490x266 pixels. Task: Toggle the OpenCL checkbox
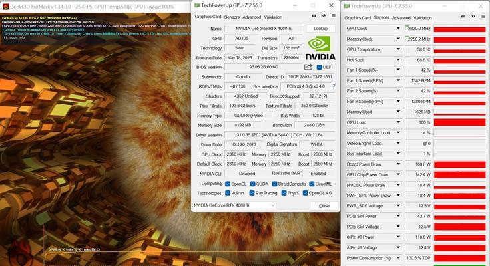[228, 184]
